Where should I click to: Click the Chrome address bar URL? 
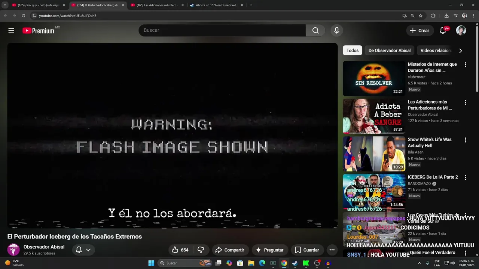[x=68, y=16]
